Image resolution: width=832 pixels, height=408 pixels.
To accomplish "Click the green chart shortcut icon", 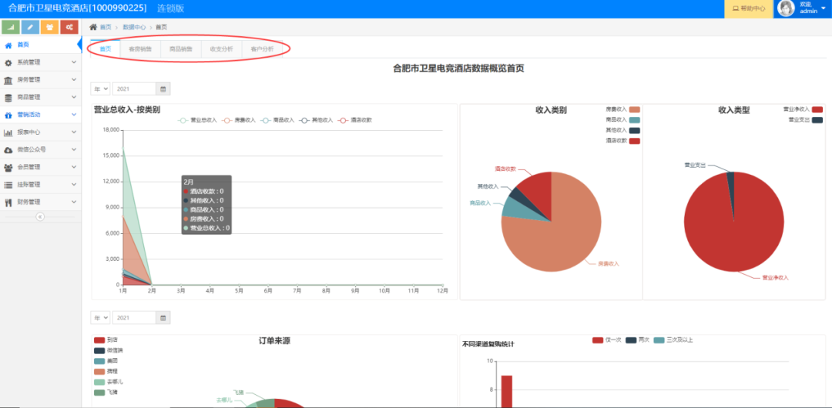I will pyautogui.click(x=11, y=27).
